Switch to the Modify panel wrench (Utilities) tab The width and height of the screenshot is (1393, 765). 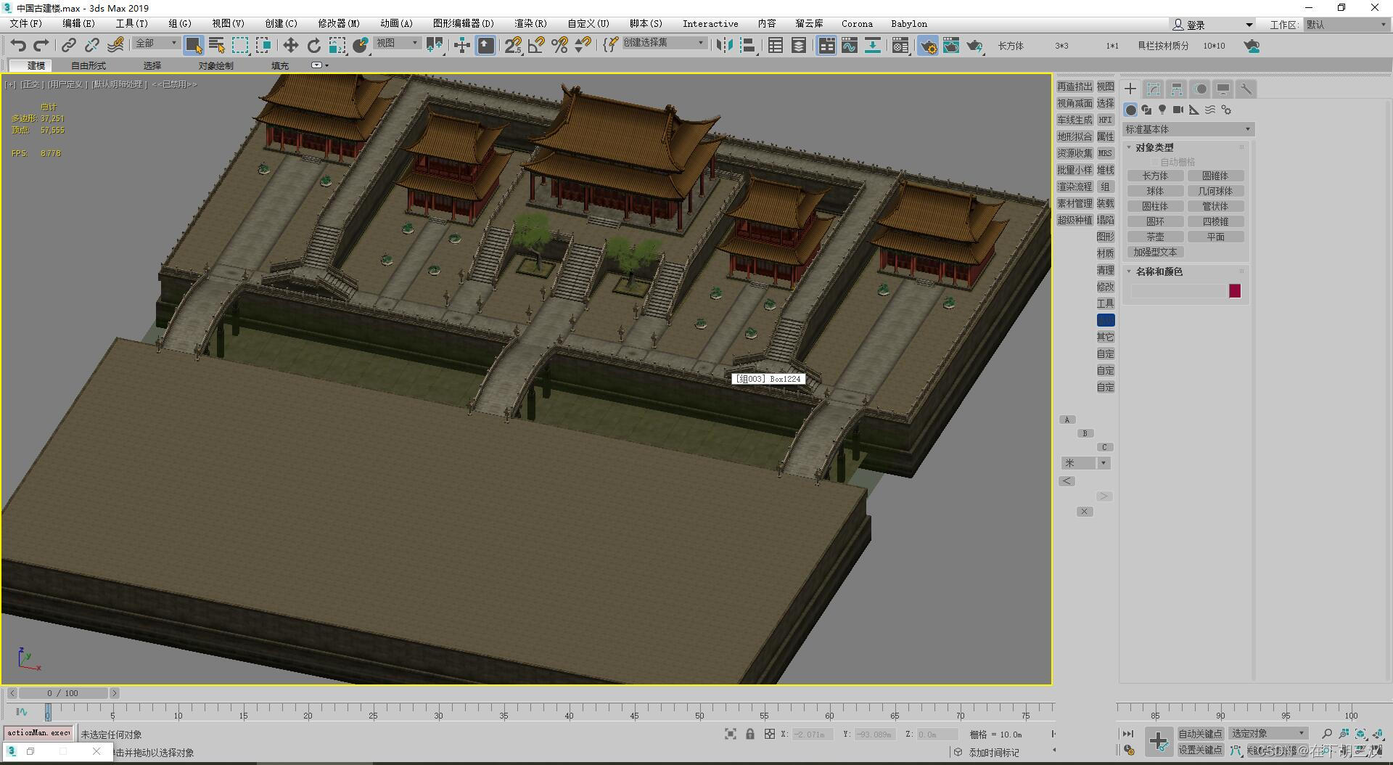1246,89
